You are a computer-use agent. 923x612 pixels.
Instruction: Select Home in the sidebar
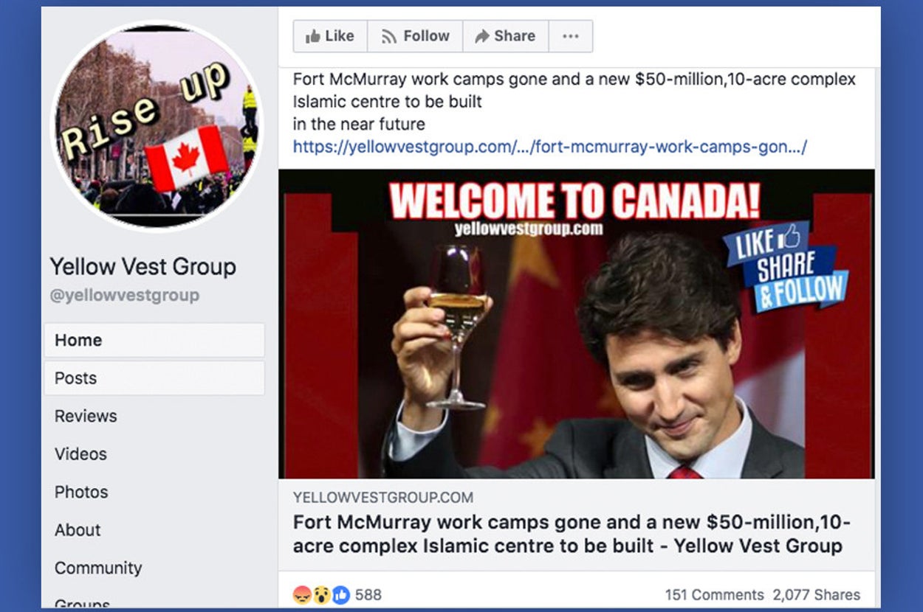(154, 340)
